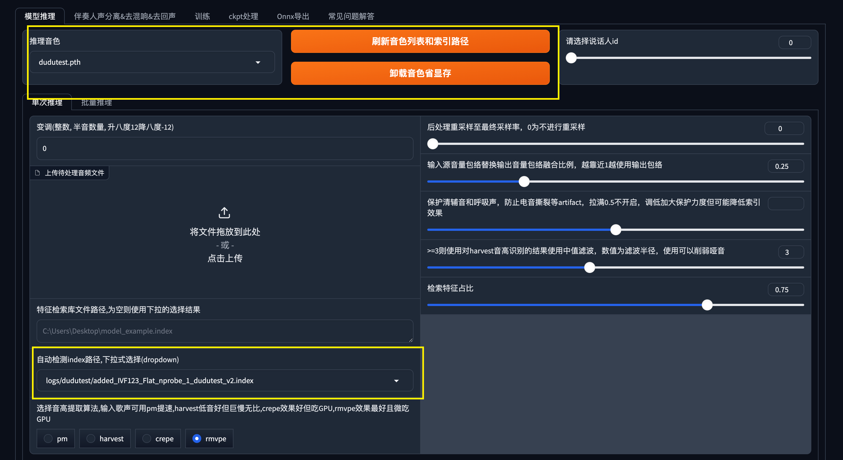Select the rmvpe radio button
Image resolution: width=843 pixels, height=460 pixels.
197,439
